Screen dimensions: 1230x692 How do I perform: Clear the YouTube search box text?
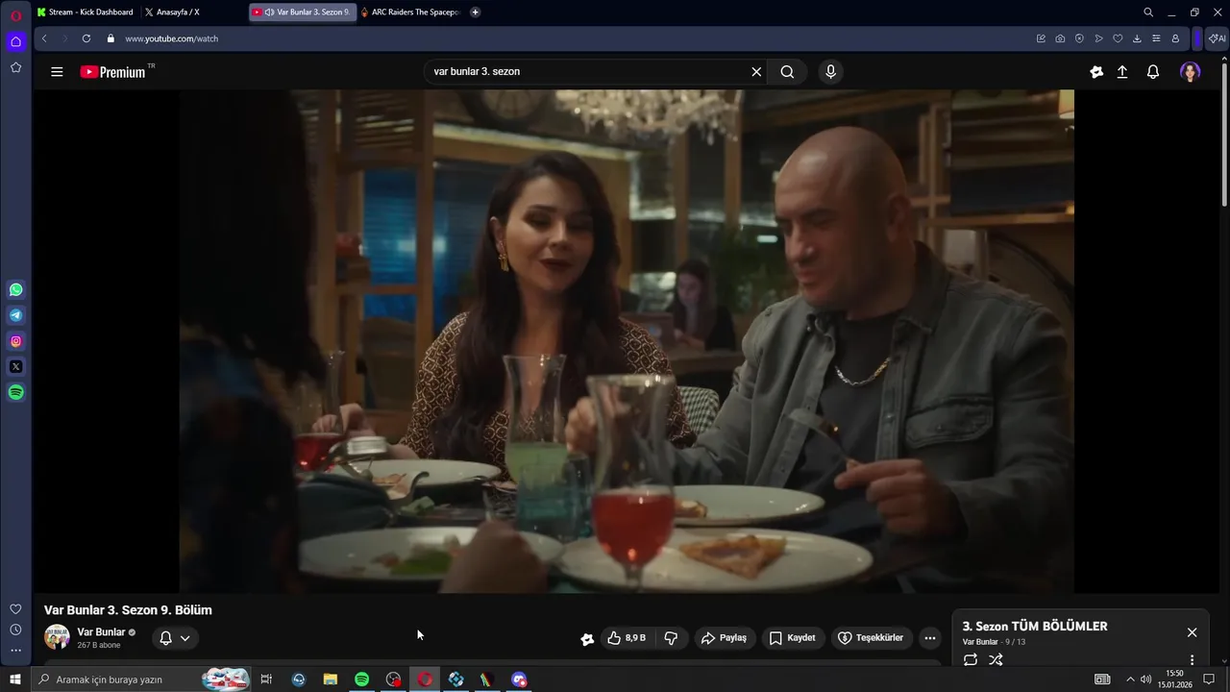click(x=756, y=72)
